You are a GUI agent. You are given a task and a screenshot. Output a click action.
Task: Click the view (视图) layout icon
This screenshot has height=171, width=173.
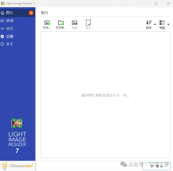point(162,23)
